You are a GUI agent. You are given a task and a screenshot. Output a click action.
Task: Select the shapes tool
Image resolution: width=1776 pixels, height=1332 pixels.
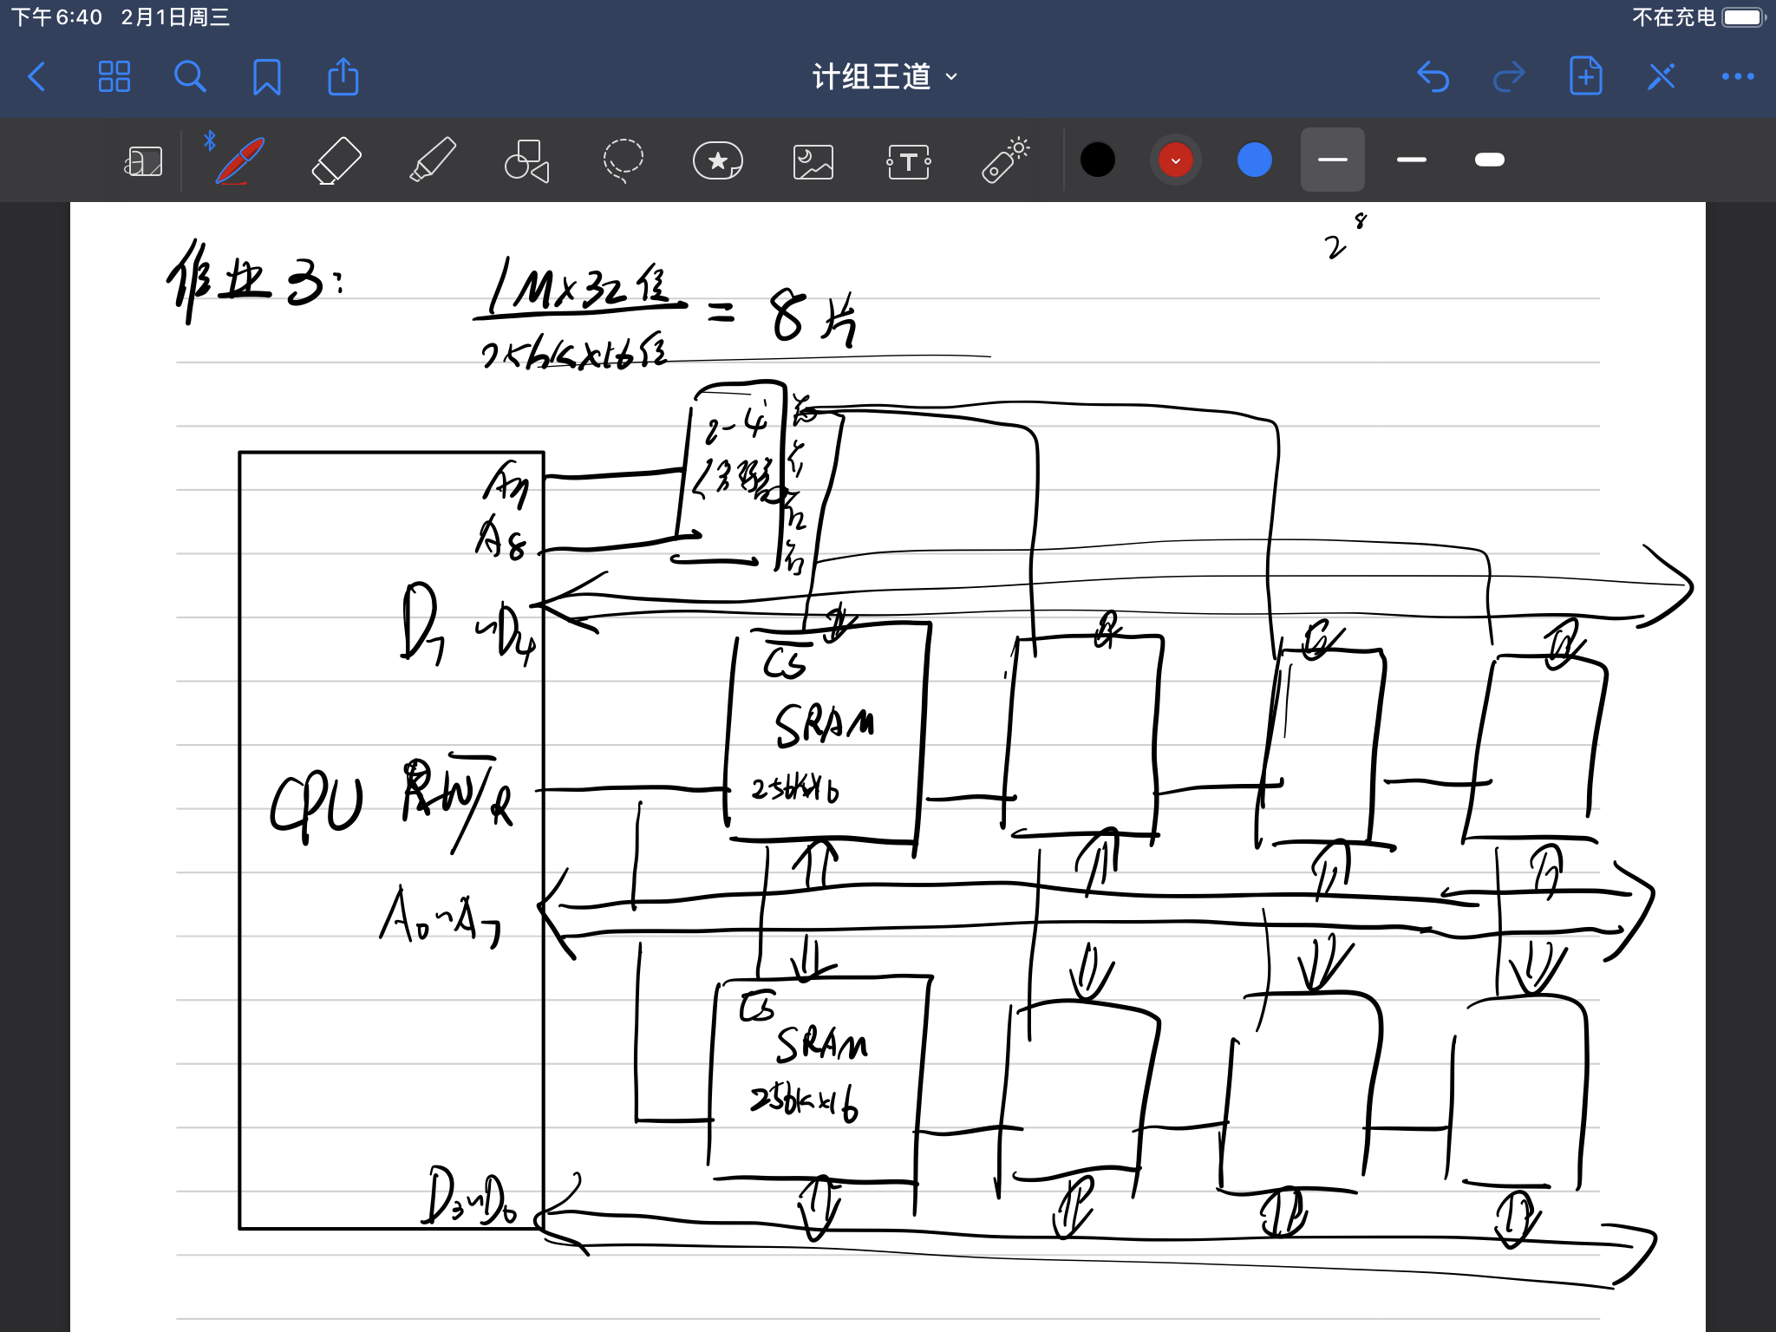point(526,160)
